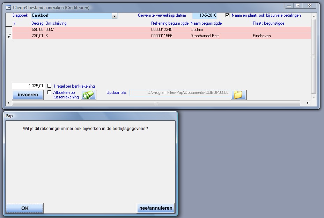Enable 1 regel per bankrekening

49,86
